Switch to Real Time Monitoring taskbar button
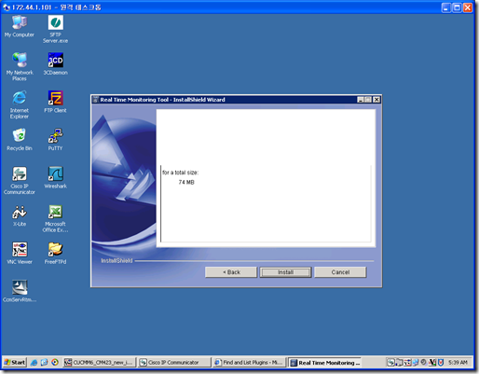This screenshot has height=374, width=479. [x=325, y=363]
